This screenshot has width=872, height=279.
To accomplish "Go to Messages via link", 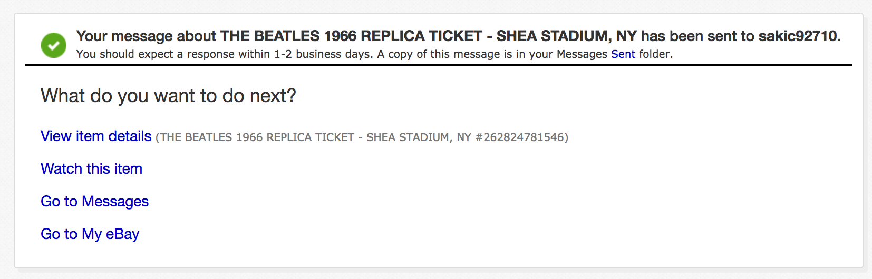I will [x=94, y=202].
